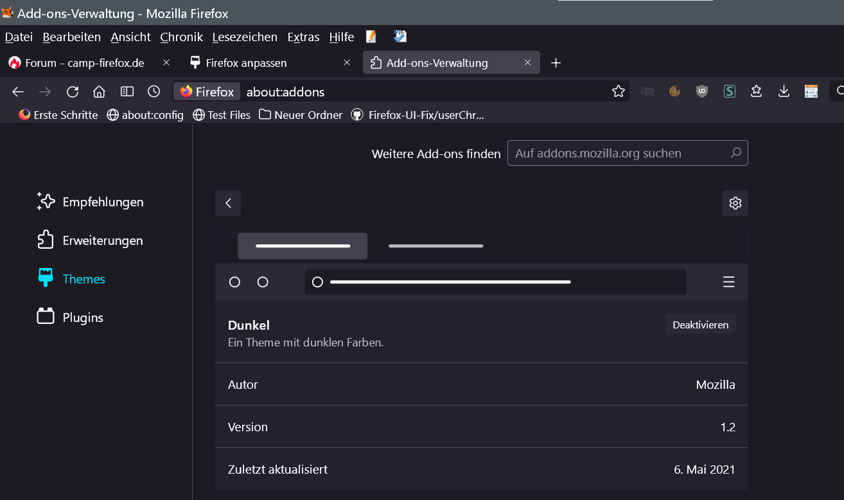This screenshot has height=500, width=844.
Task: Bookmark this page with the star icon
Action: pyautogui.click(x=619, y=92)
